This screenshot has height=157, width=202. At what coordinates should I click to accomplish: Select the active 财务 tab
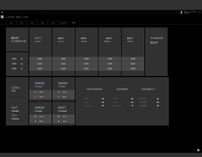pyautogui.click(x=74, y=23)
